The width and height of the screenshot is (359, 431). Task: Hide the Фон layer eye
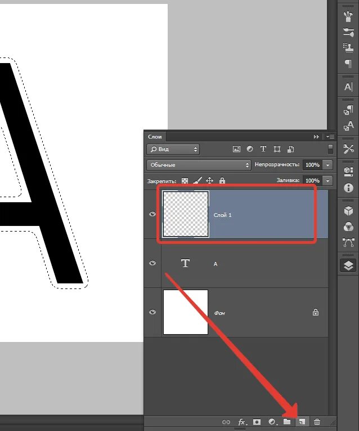coord(152,312)
